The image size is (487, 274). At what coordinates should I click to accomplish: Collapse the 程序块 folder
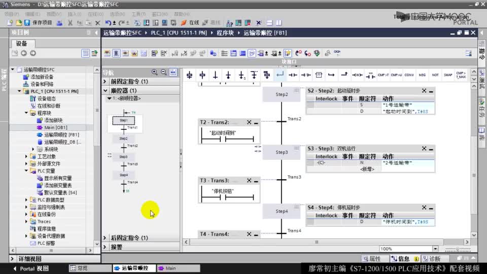[26, 113]
